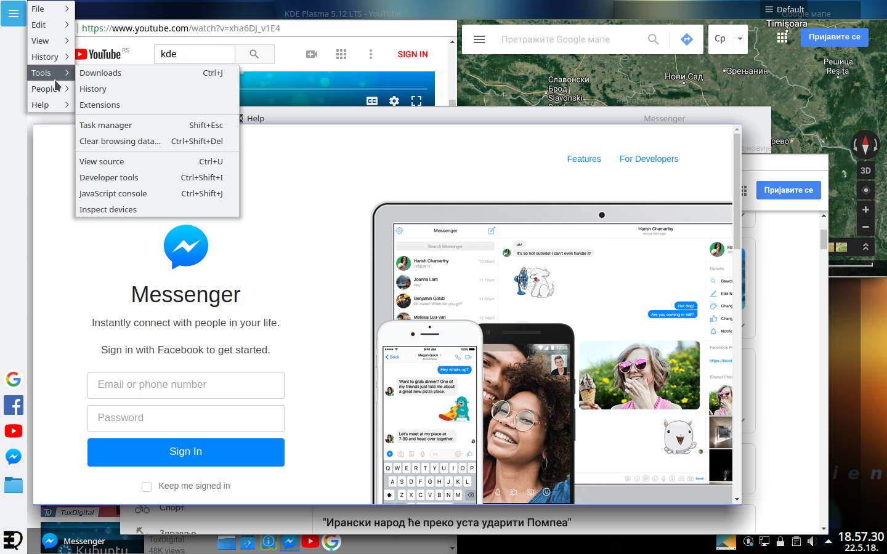This screenshot has height=554, width=887.
Task: Expand the File submenu arrow
Action: click(x=67, y=9)
